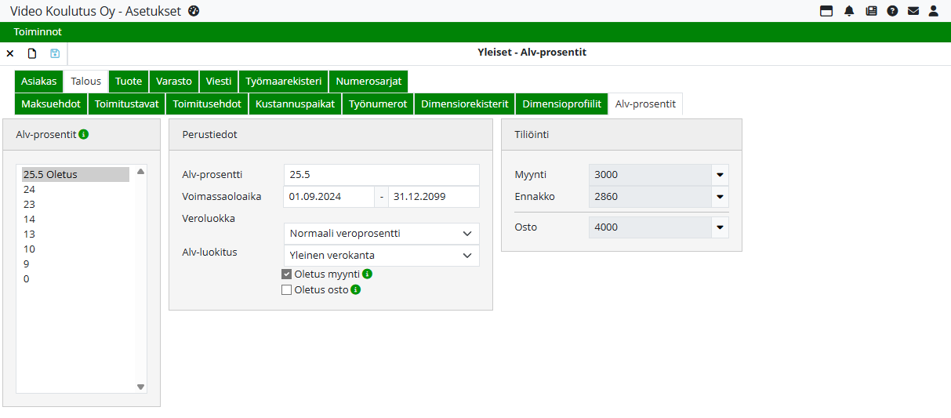Click the save diskette icon

coord(55,53)
